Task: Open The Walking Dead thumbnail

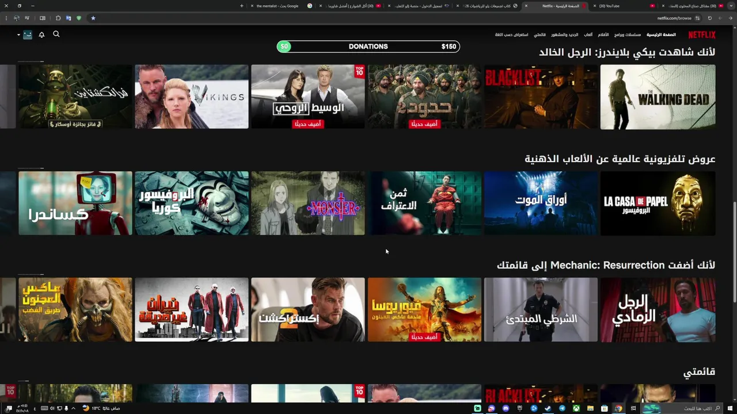Action: (658, 97)
